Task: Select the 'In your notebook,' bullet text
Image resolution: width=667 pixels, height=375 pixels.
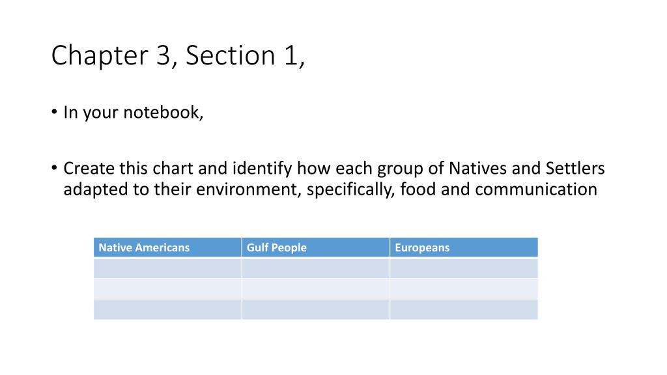Action: tap(133, 112)
